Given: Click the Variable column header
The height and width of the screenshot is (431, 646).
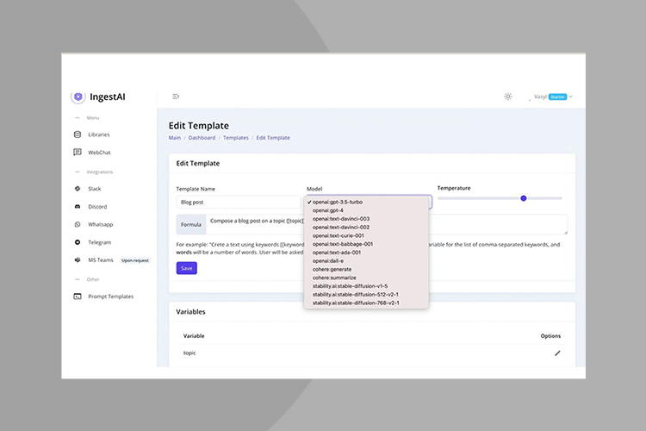Looking at the screenshot, I should tap(194, 336).
